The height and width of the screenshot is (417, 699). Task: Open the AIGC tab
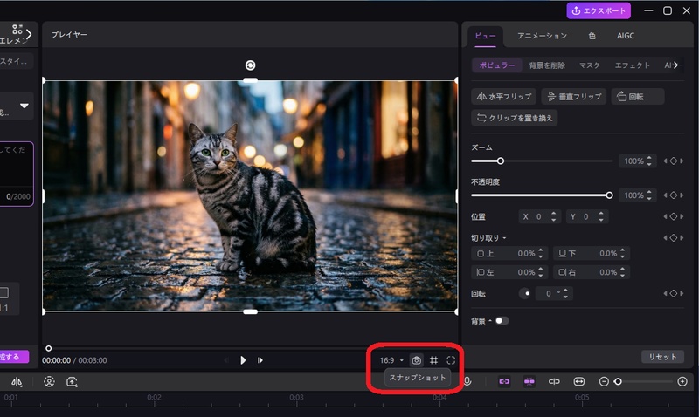point(626,36)
